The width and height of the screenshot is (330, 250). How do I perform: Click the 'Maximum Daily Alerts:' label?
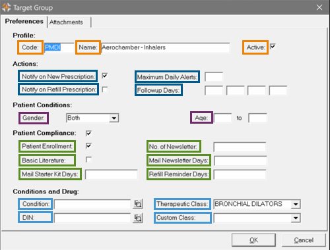tap(167, 77)
